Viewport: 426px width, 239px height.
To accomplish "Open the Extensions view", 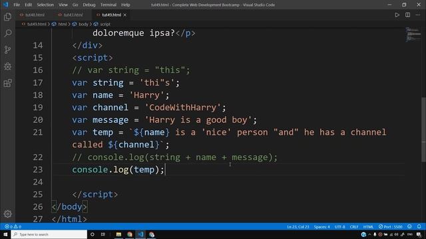I will [x=7, y=83].
